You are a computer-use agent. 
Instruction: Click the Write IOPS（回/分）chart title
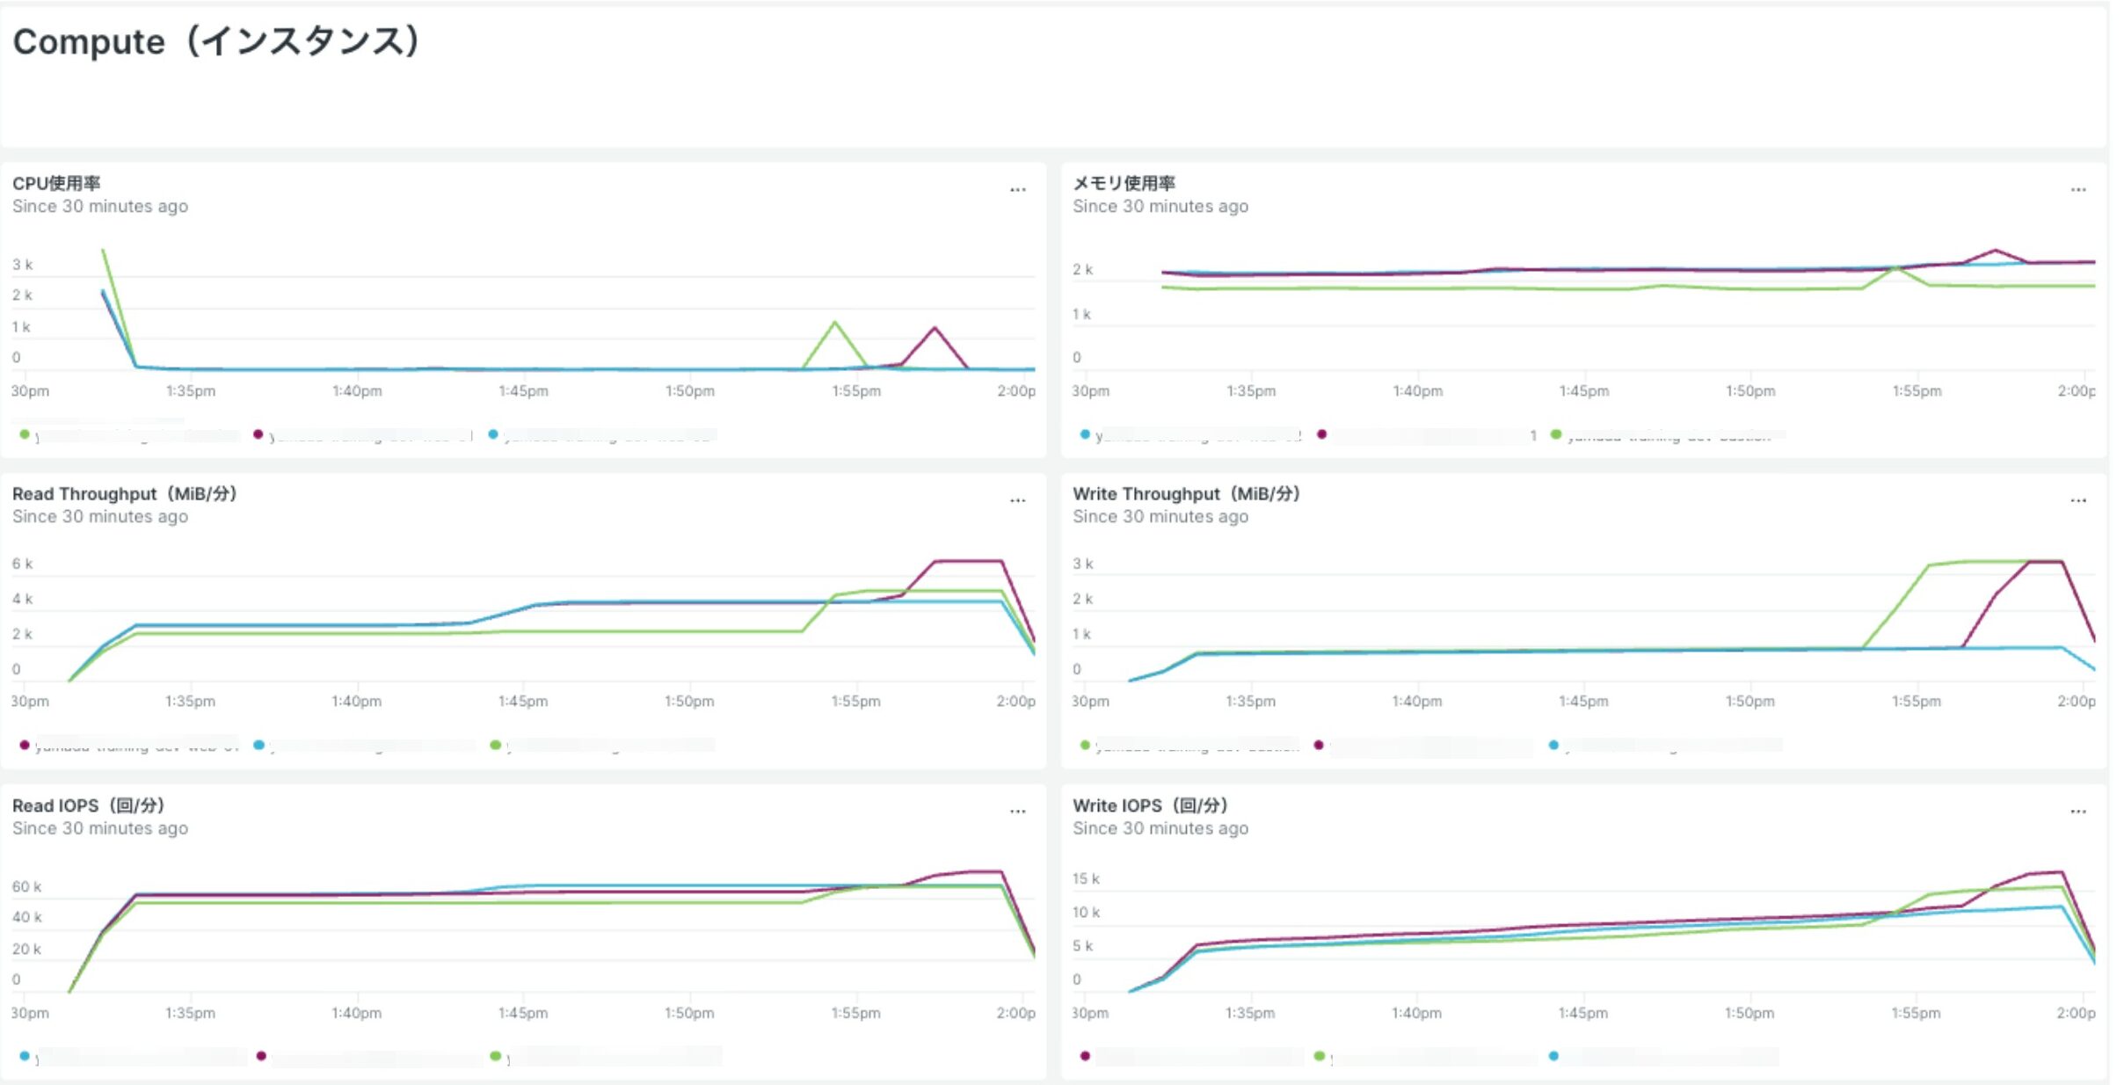1150,805
